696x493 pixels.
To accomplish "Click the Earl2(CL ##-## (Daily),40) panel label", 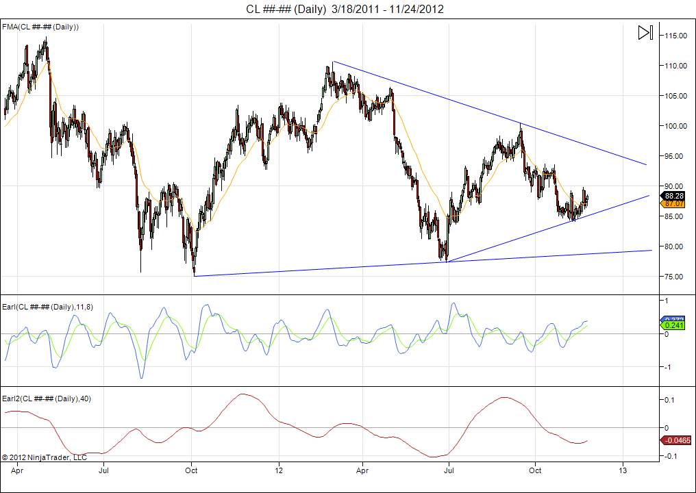I will [x=47, y=398].
